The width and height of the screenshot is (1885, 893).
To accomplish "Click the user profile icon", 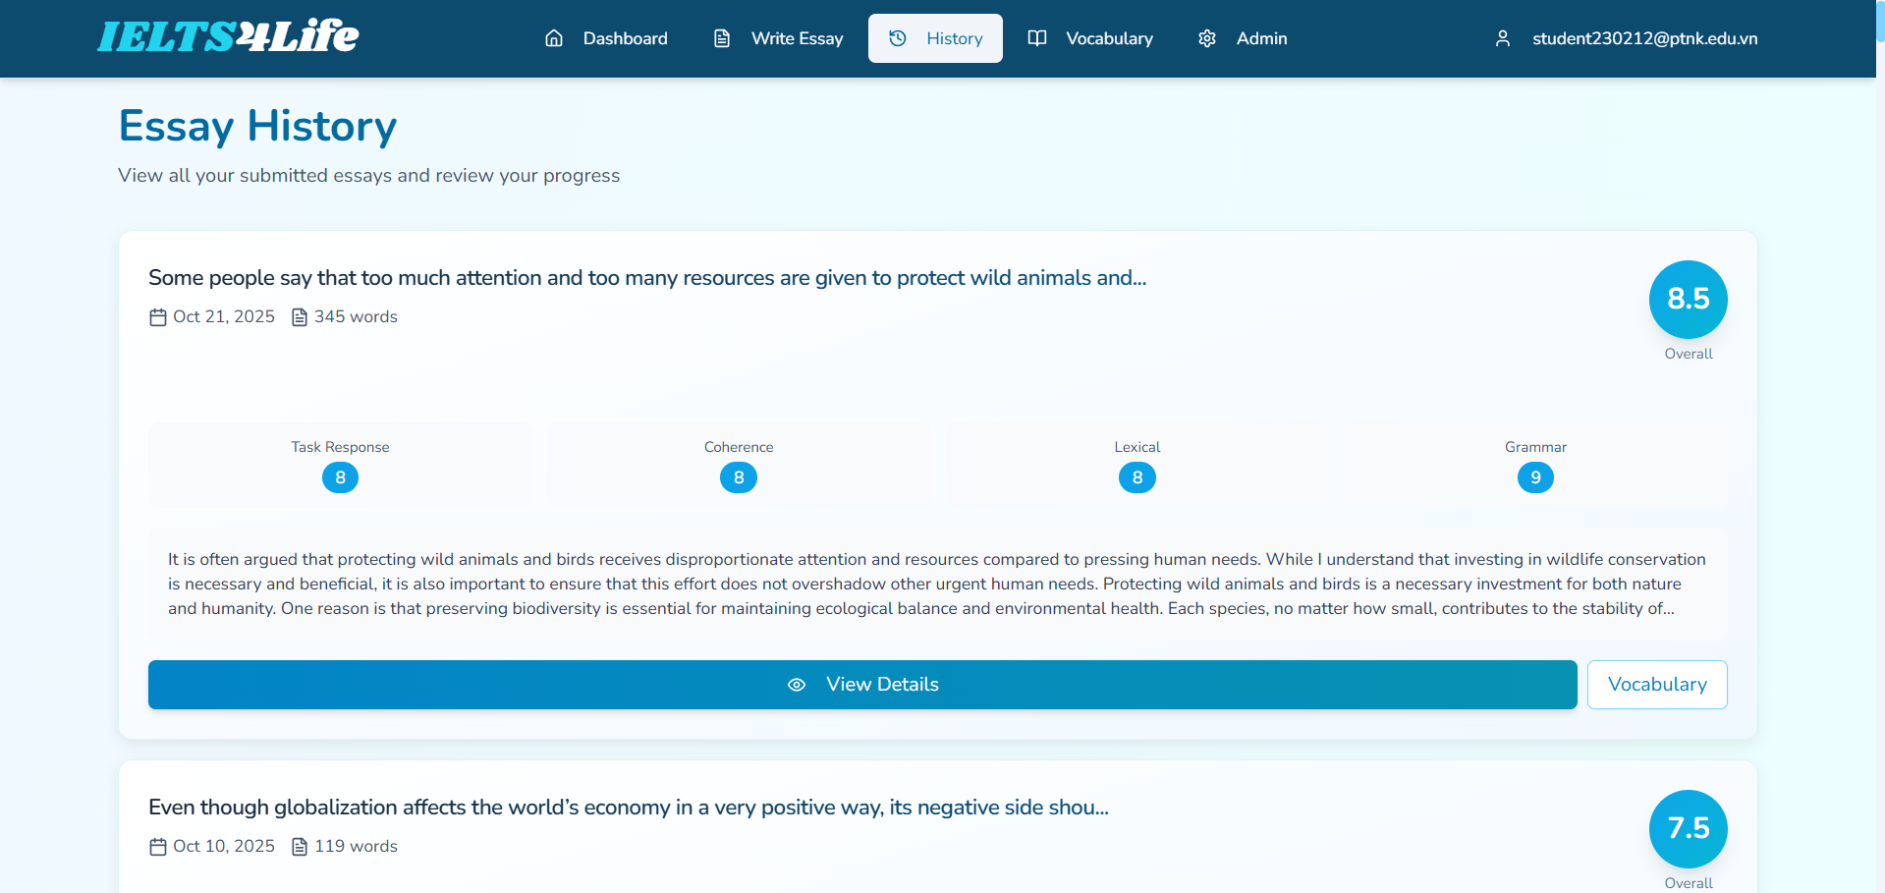I will (x=1503, y=38).
